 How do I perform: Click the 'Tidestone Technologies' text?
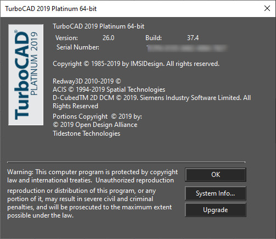click(87, 134)
